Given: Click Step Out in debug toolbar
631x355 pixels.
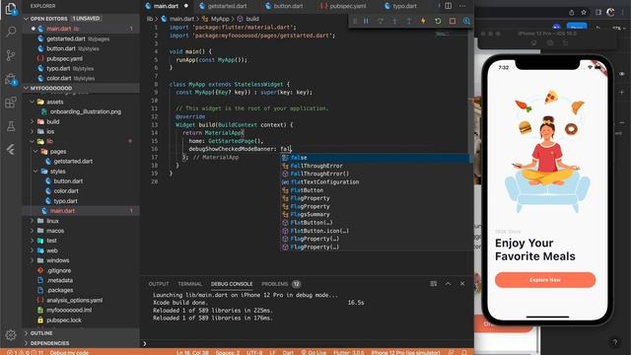Looking at the screenshot, I should pyautogui.click(x=409, y=21).
